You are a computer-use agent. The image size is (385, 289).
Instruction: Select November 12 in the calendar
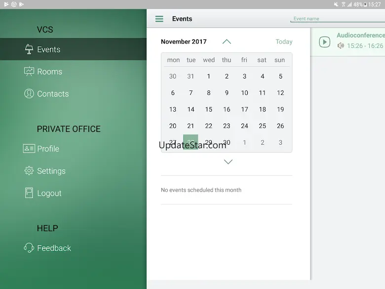280,93
